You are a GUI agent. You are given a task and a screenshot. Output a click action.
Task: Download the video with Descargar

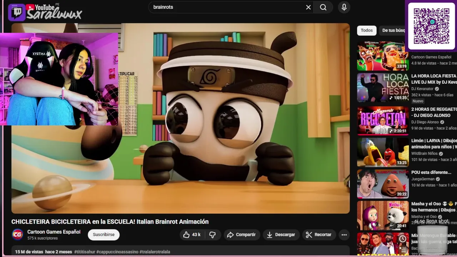point(281,235)
